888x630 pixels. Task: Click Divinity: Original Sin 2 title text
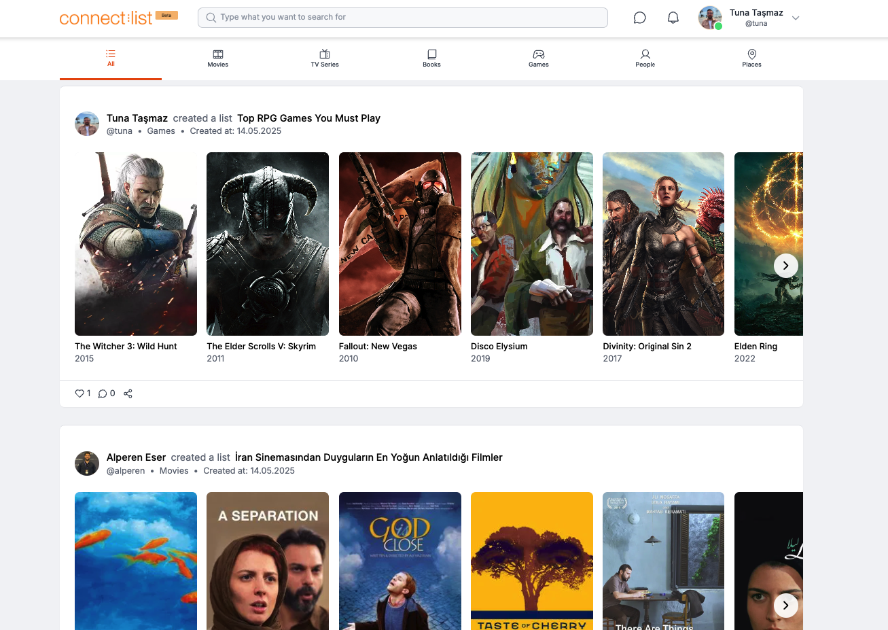pos(647,347)
